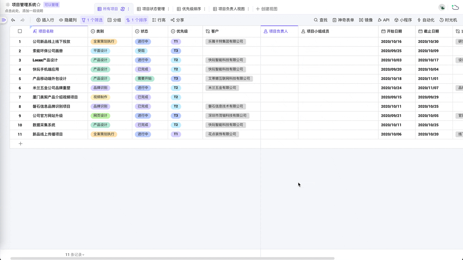Switch to the 优先级排序 view tab

[189, 9]
